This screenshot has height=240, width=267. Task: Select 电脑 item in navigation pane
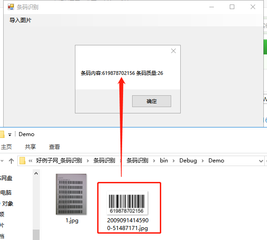tap(6, 193)
